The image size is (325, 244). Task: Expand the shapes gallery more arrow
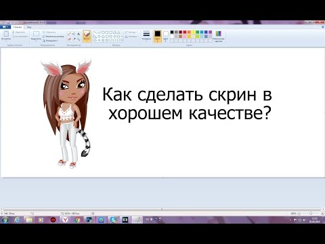tap(123, 40)
